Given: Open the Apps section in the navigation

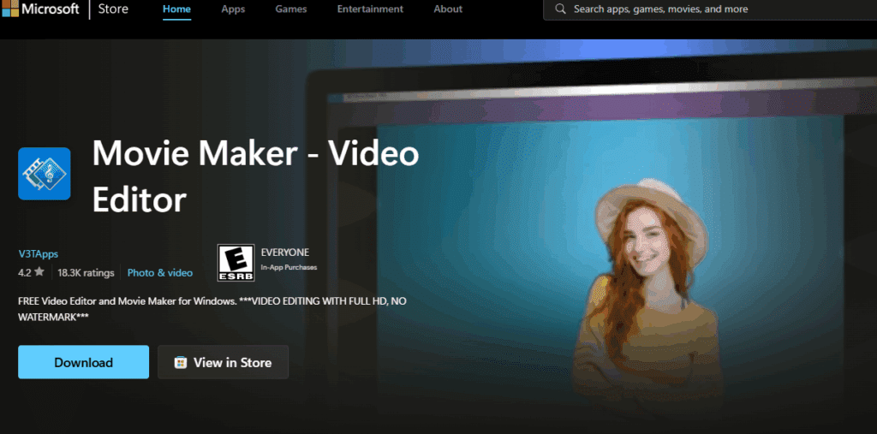Looking at the screenshot, I should pos(233,9).
